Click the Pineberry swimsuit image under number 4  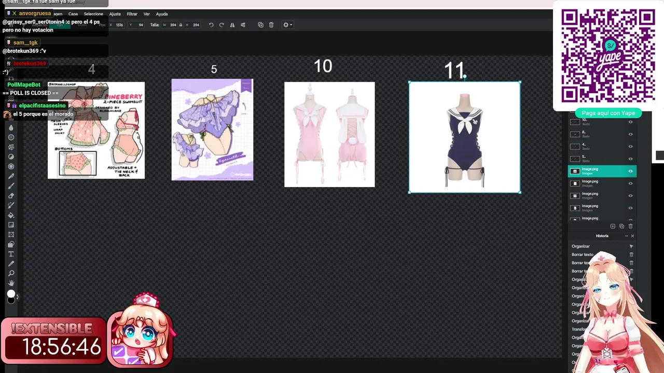point(96,131)
